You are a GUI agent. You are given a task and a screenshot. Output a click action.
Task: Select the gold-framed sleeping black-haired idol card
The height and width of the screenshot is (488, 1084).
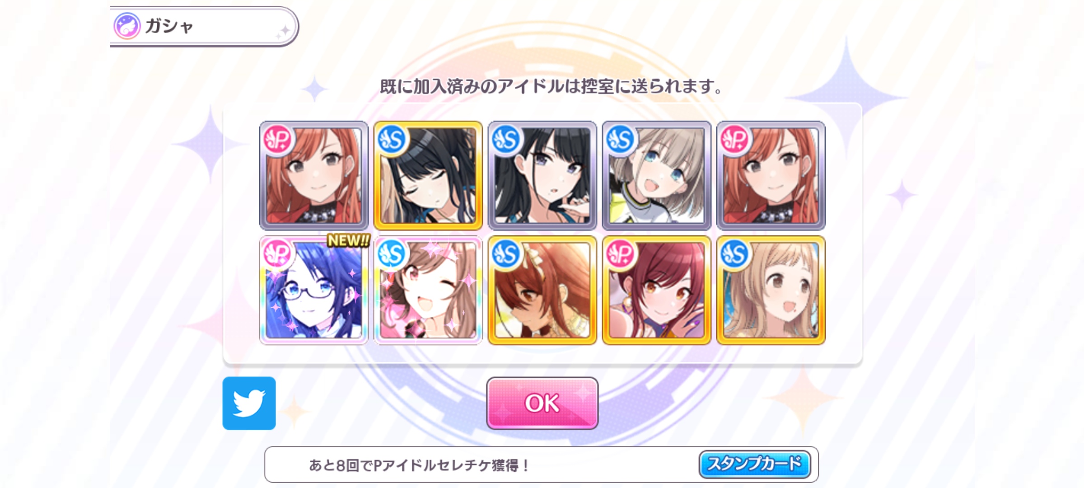click(x=428, y=175)
